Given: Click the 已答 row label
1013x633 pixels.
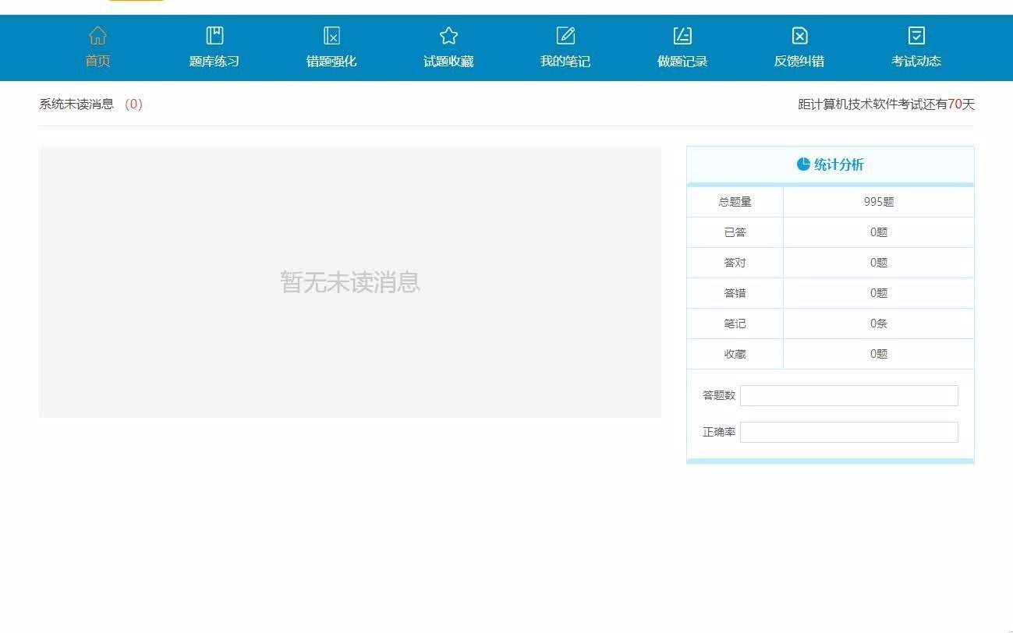Looking at the screenshot, I should click(x=735, y=232).
